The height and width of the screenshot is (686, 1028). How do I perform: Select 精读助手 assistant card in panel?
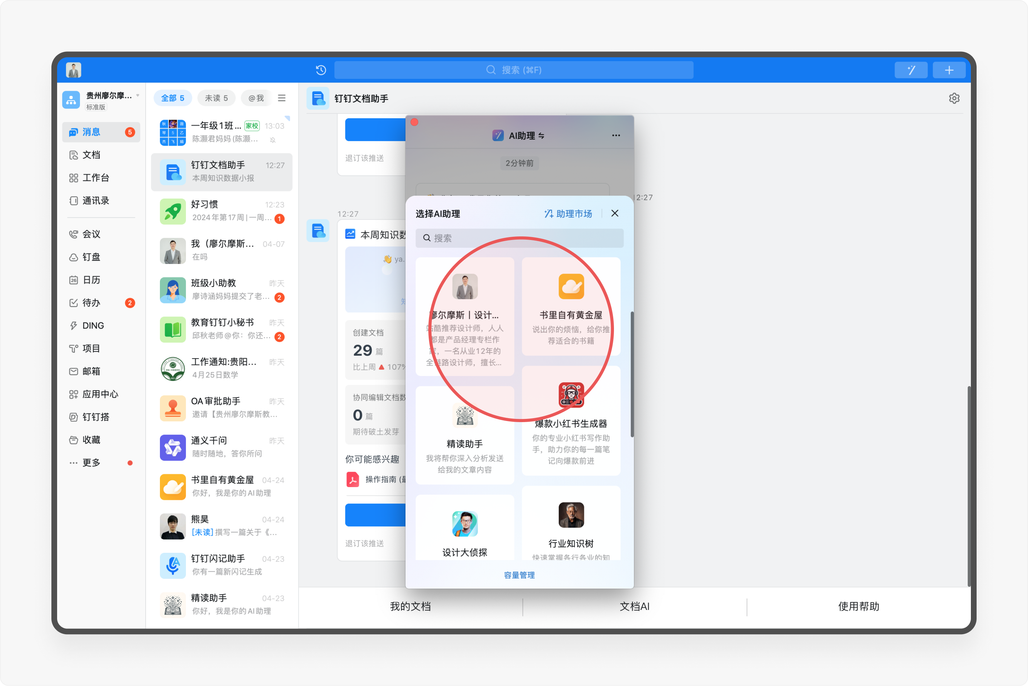pyautogui.click(x=464, y=435)
